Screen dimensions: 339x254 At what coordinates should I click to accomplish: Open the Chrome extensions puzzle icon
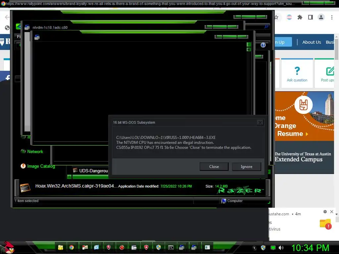pyautogui.click(x=300, y=17)
